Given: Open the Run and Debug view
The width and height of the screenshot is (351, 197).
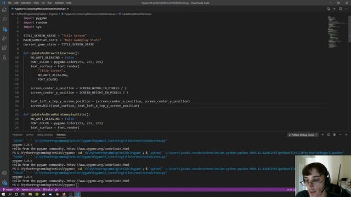Looking at the screenshot, I should pos(4,38).
